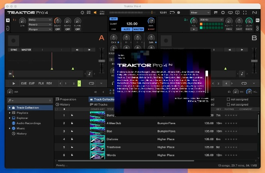
Task: Open the Delay effect dropdown
Action: (40, 20)
